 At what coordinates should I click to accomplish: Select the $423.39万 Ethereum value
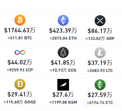(63, 31)
